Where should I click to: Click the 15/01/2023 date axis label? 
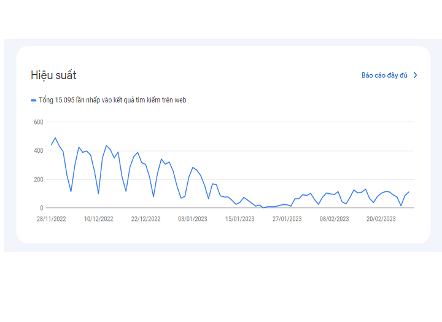(240, 218)
